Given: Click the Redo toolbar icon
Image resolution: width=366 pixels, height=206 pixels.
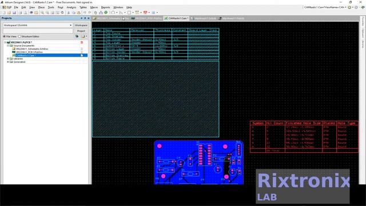Looking at the screenshot, I should [x=90, y=13].
